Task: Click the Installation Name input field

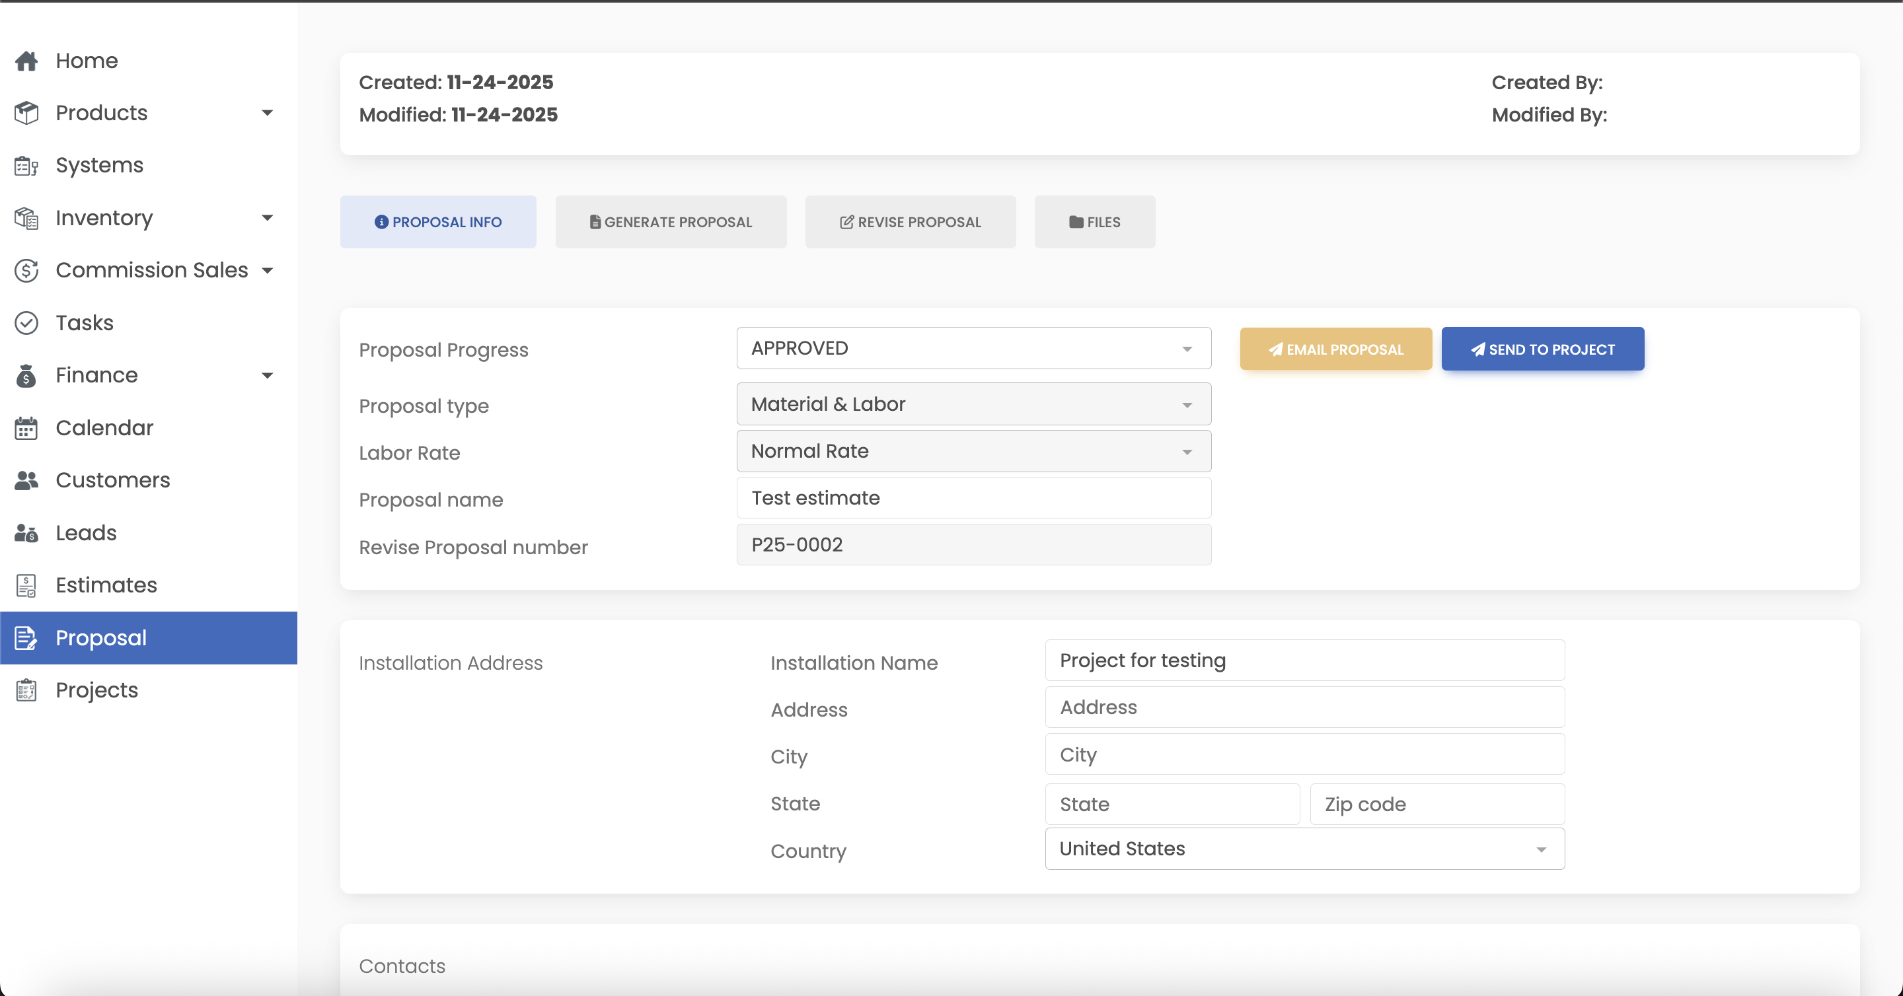Action: point(1304,660)
